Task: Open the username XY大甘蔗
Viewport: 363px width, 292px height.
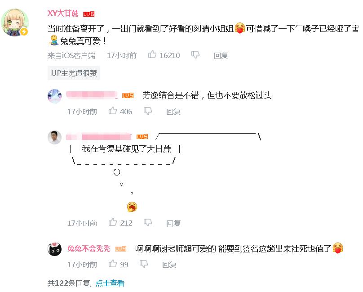Action: [63, 13]
